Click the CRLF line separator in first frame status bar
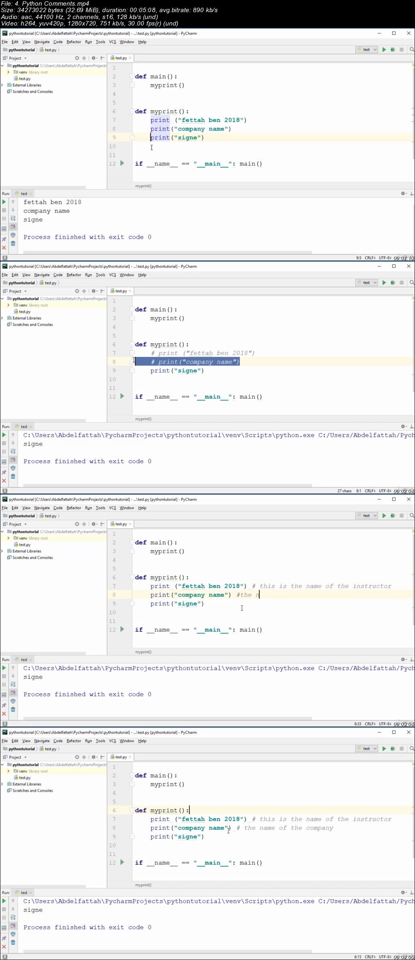 (370, 258)
